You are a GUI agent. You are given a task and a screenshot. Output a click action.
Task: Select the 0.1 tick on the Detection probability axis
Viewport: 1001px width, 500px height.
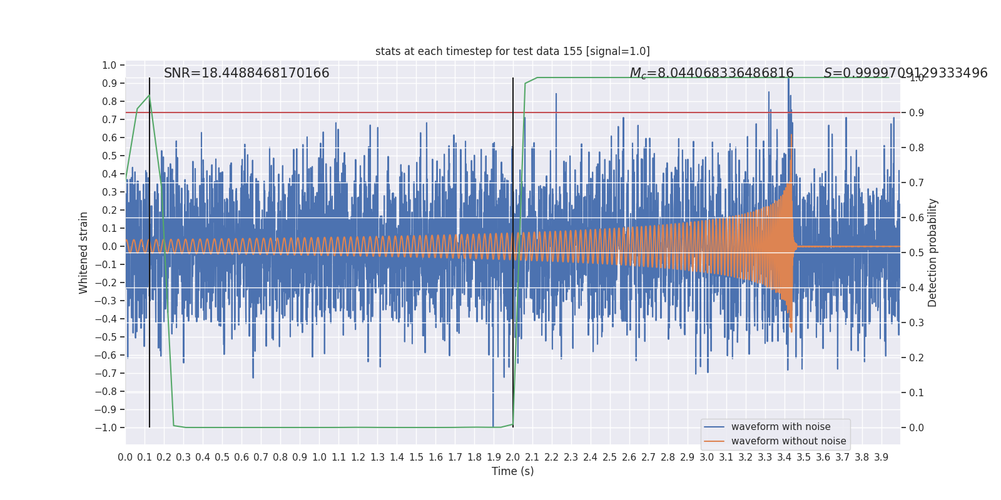tap(917, 392)
